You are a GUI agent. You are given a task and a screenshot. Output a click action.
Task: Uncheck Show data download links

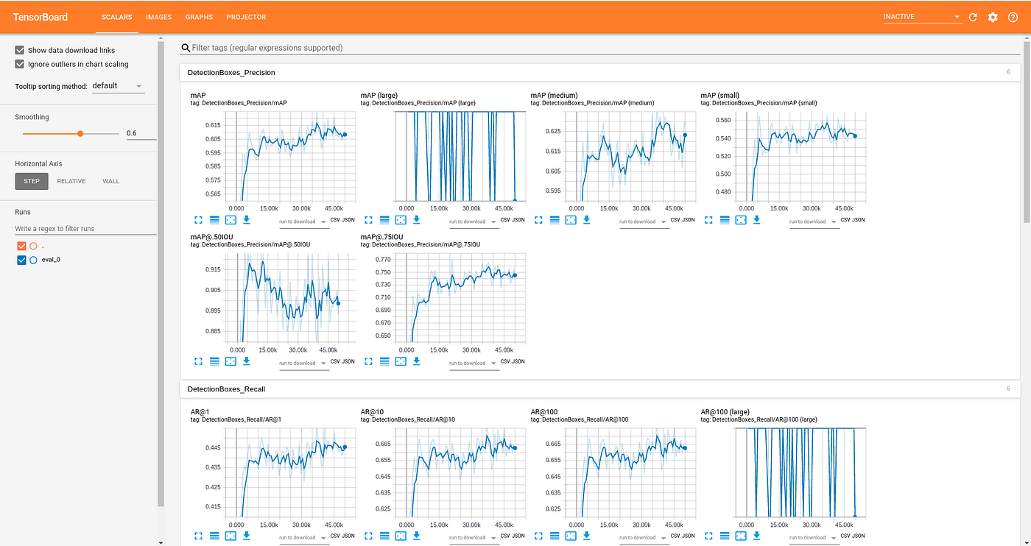20,50
